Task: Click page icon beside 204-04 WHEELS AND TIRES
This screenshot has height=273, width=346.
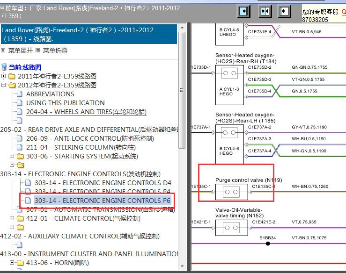Action: coord(20,112)
